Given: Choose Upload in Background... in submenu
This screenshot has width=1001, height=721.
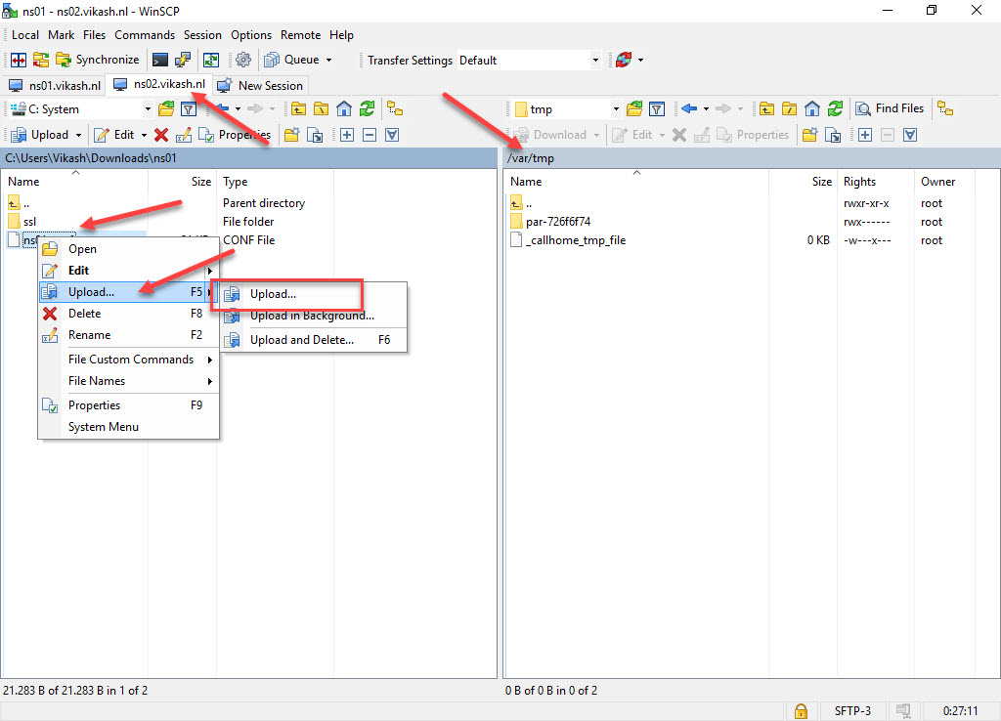Looking at the screenshot, I should [x=314, y=316].
